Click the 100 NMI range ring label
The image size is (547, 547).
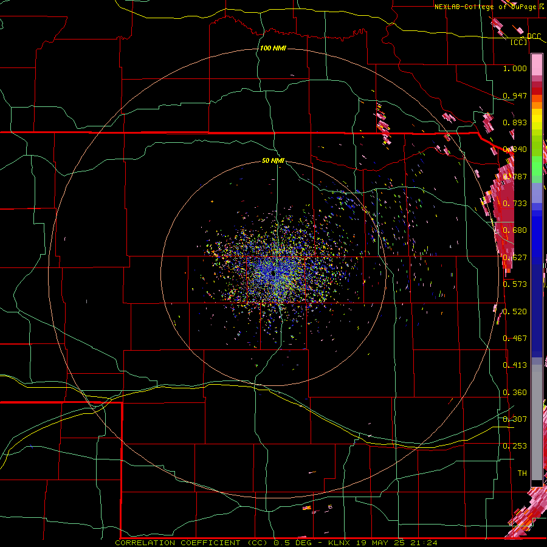click(273, 48)
